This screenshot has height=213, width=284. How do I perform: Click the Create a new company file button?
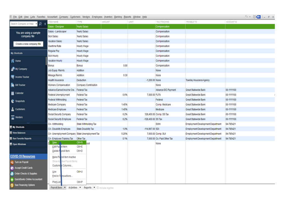click(x=28, y=44)
